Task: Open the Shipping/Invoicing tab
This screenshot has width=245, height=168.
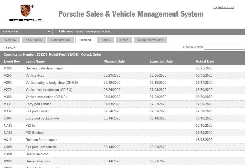Action: click(x=151, y=40)
